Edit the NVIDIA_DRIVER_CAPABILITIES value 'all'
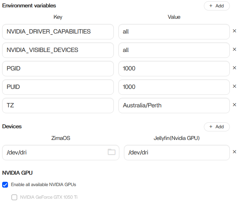Image resolution: width=239 pixels, height=207 pixels. click(174, 32)
